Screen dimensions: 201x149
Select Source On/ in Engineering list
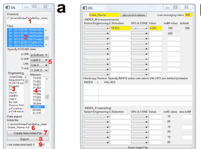[x=16, y=105]
